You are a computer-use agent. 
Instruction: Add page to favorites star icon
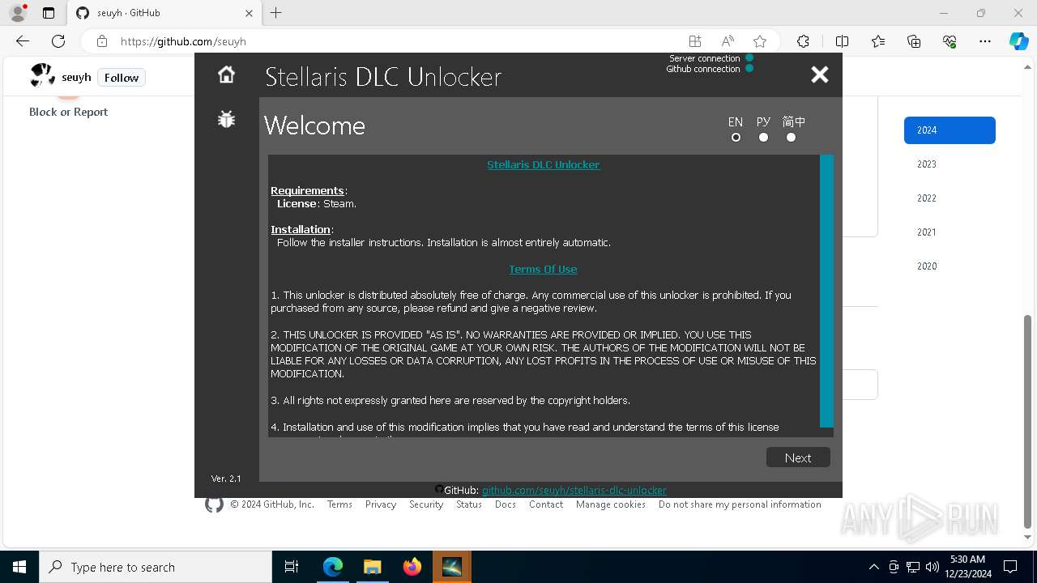coord(760,41)
